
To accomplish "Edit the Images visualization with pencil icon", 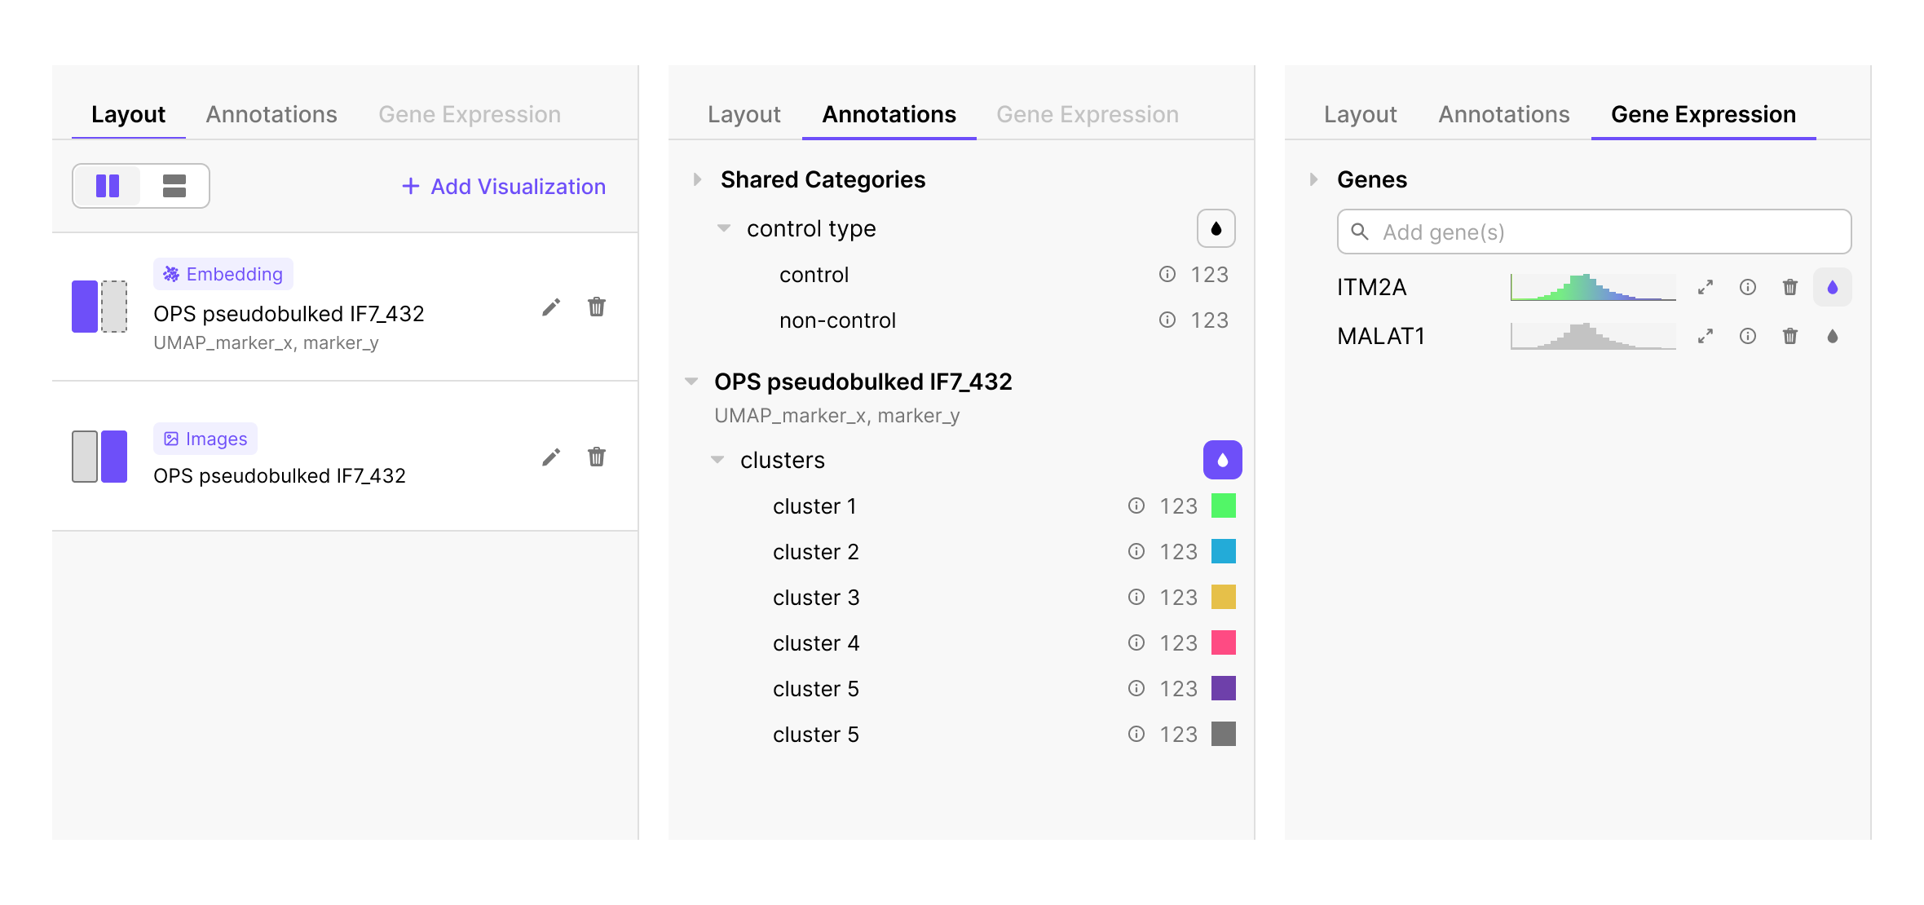I will tap(551, 457).
